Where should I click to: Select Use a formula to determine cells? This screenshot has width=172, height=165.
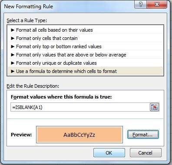pyautogui.click(x=86, y=71)
